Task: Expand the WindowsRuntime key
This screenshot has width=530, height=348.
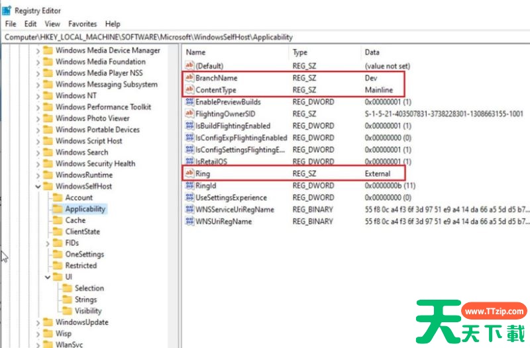Action: pos(38,175)
